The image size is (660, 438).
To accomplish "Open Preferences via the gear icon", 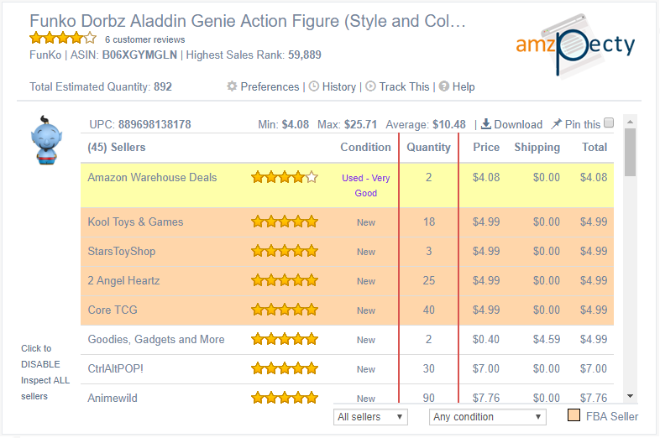I will tap(232, 86).
